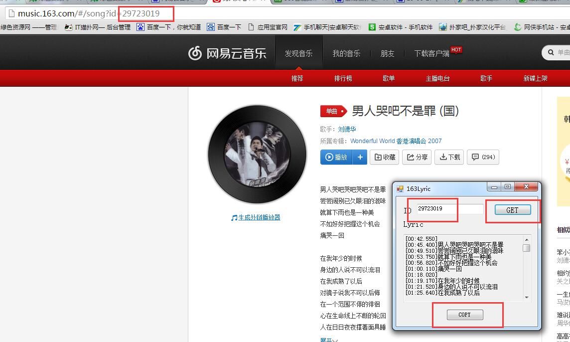
Task: Open the comments via the (294) speech-bubble icon
Action: click(x=475, y=157)
